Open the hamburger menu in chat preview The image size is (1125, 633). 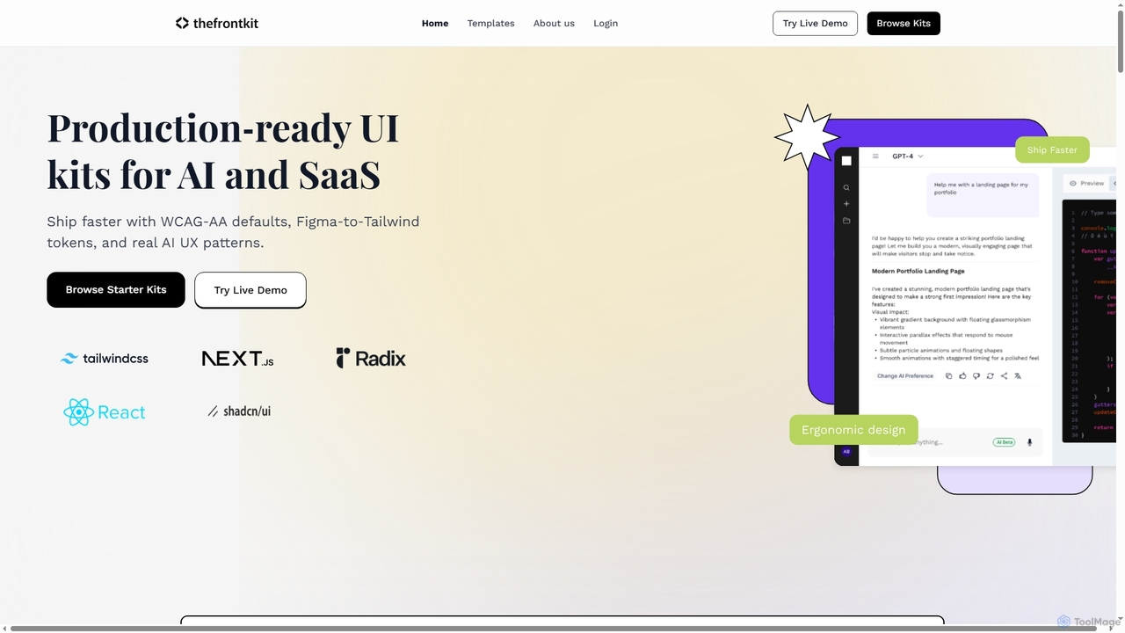(x=875, y=156)
